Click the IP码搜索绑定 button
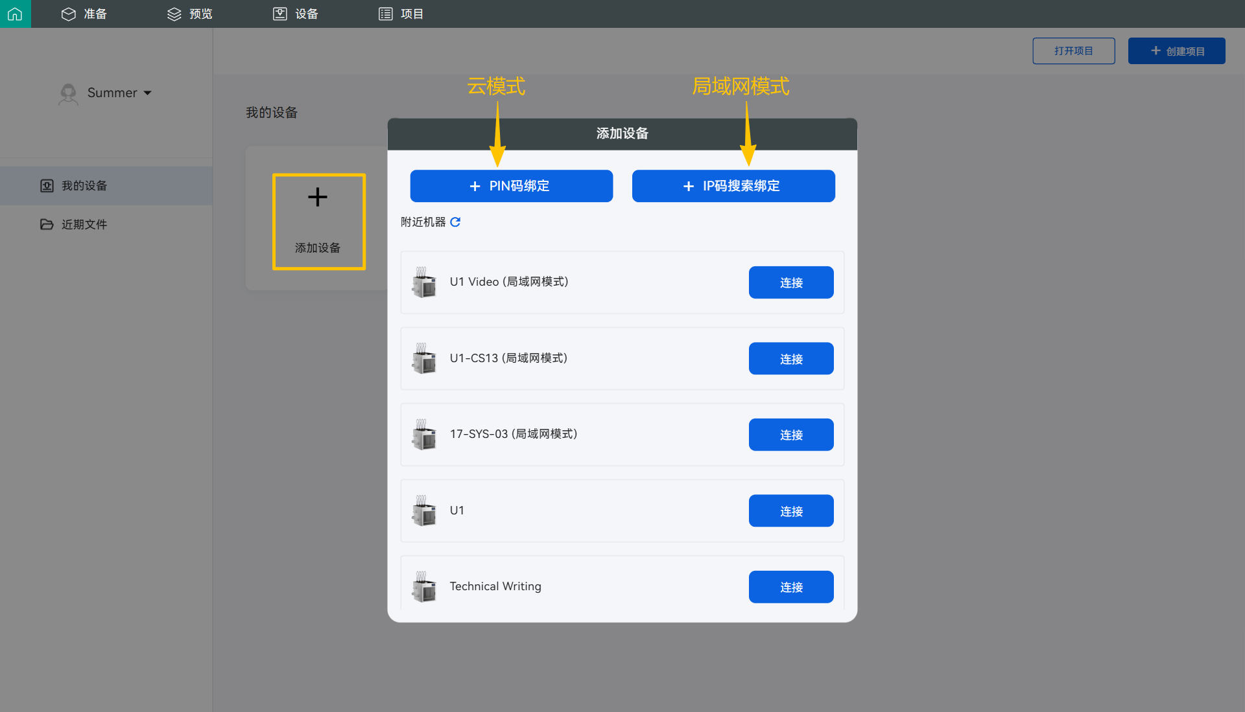 (733, 186)
